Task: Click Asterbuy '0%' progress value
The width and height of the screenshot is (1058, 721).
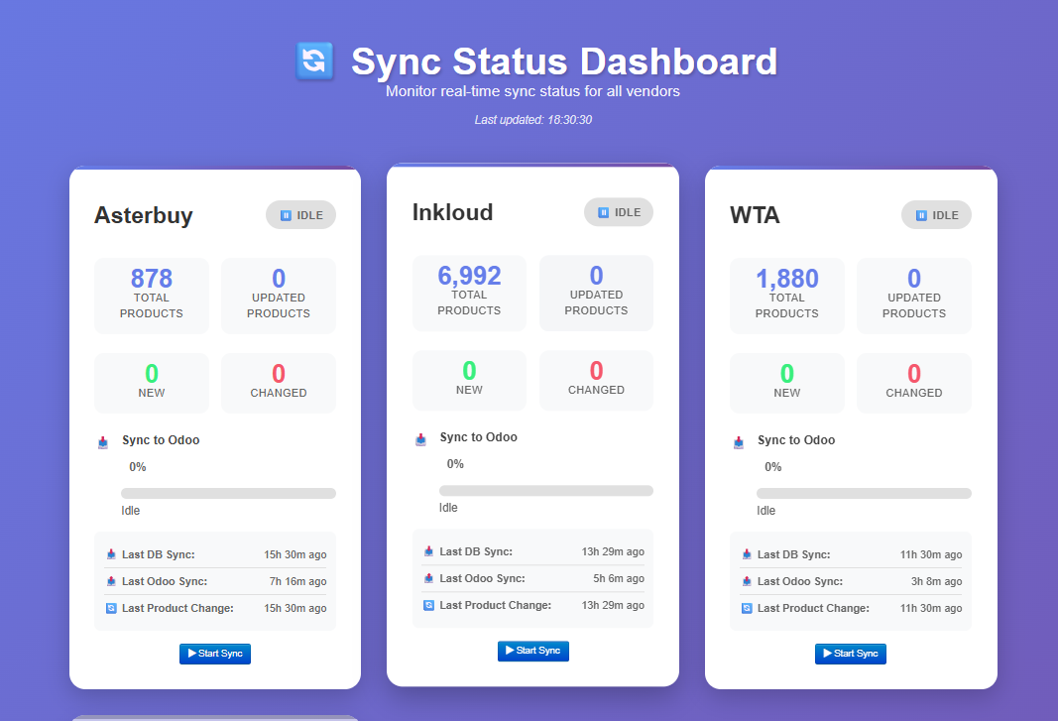Action: pyautogui.click(x=138, y=467)
